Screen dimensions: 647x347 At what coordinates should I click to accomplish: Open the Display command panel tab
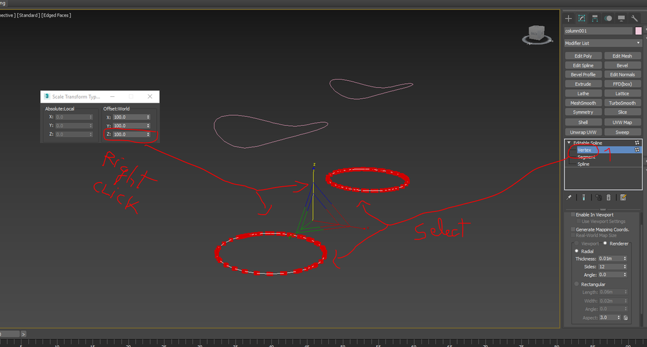click(x=621, y=18)
